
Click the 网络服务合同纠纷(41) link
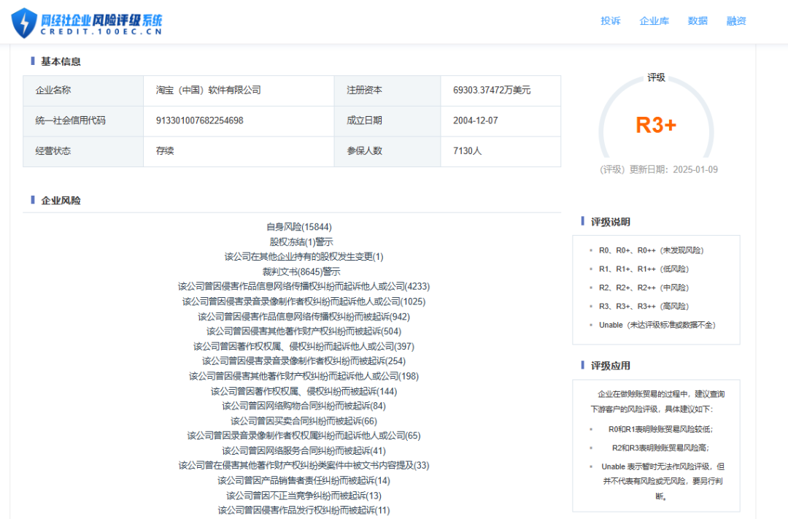click(301, 450)
